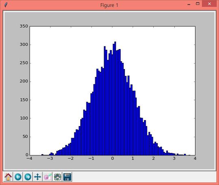
Task: Click the y-axis label 100
Action: [x=24, y=118]
